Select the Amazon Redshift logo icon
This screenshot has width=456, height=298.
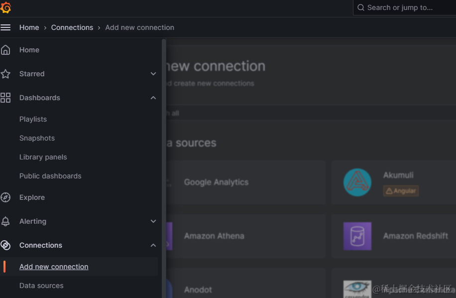[x=357, y=236]
